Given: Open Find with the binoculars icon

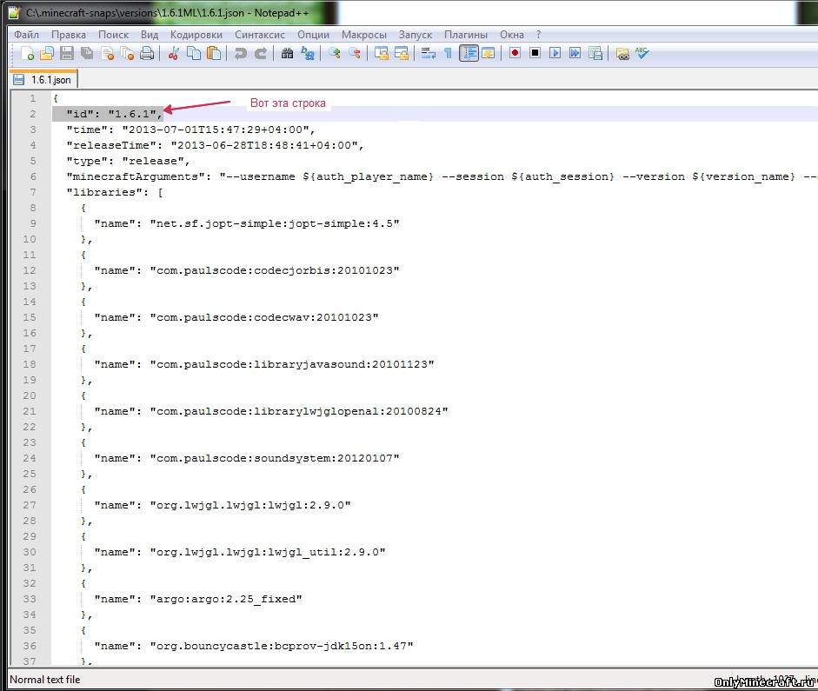Looking at the screenshot, I should (x=288, y=54).
